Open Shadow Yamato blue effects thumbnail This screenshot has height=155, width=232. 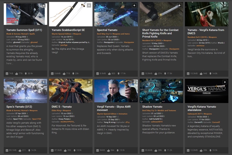pyautogui.click(x=161, y=91)
